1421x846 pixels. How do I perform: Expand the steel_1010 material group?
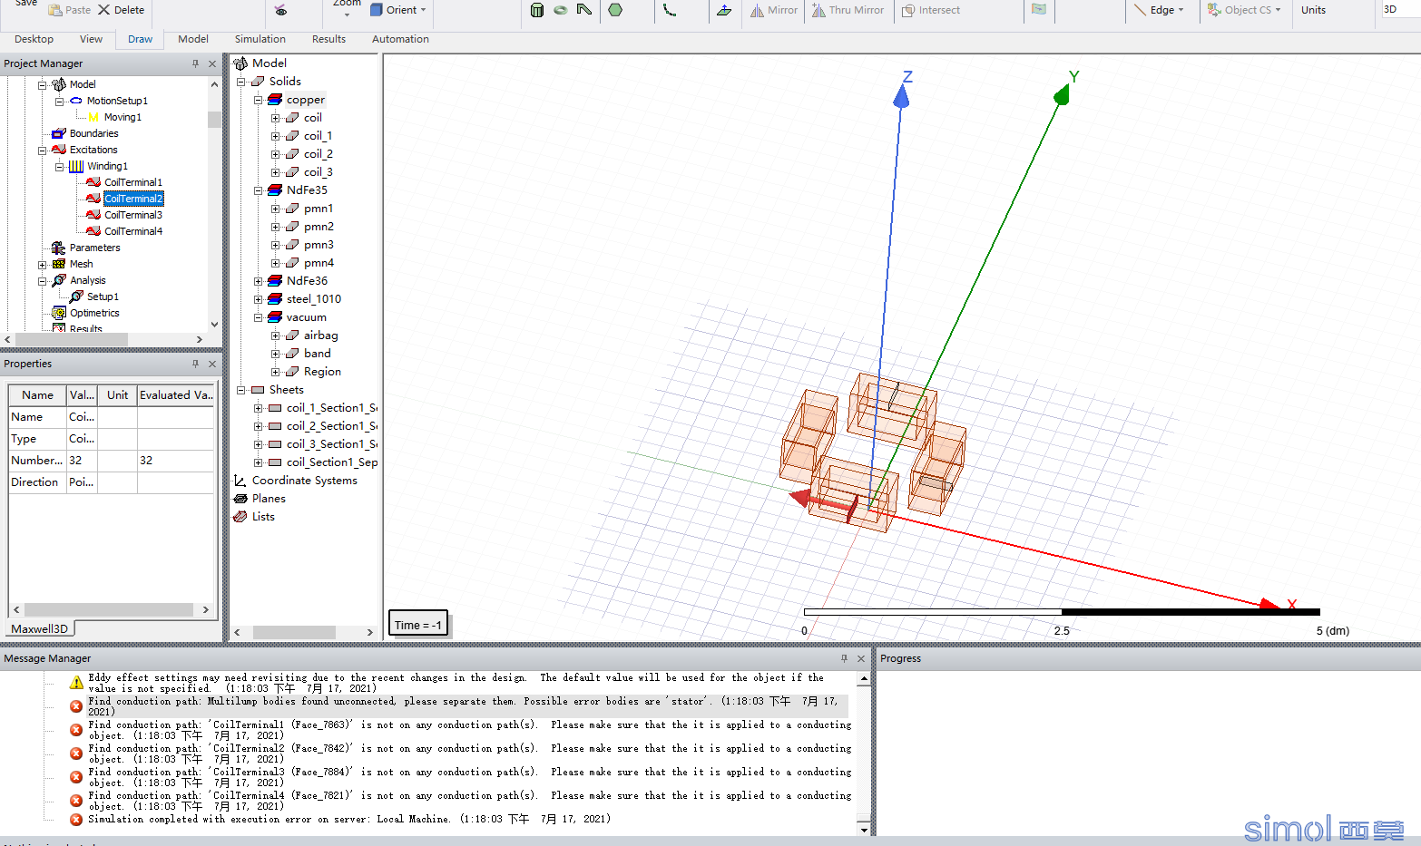(258, 299)
